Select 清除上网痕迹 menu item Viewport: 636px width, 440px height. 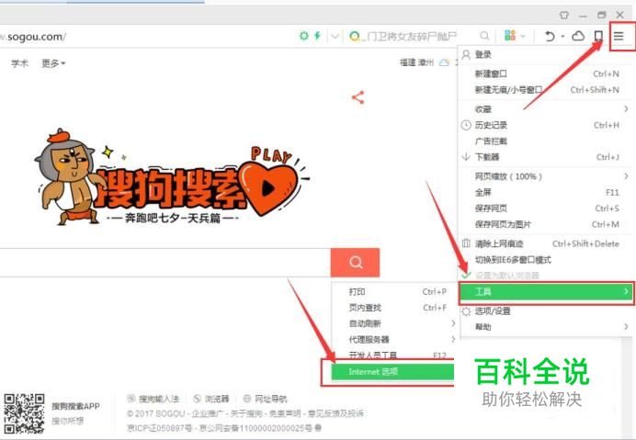click(x=546, y=243)
